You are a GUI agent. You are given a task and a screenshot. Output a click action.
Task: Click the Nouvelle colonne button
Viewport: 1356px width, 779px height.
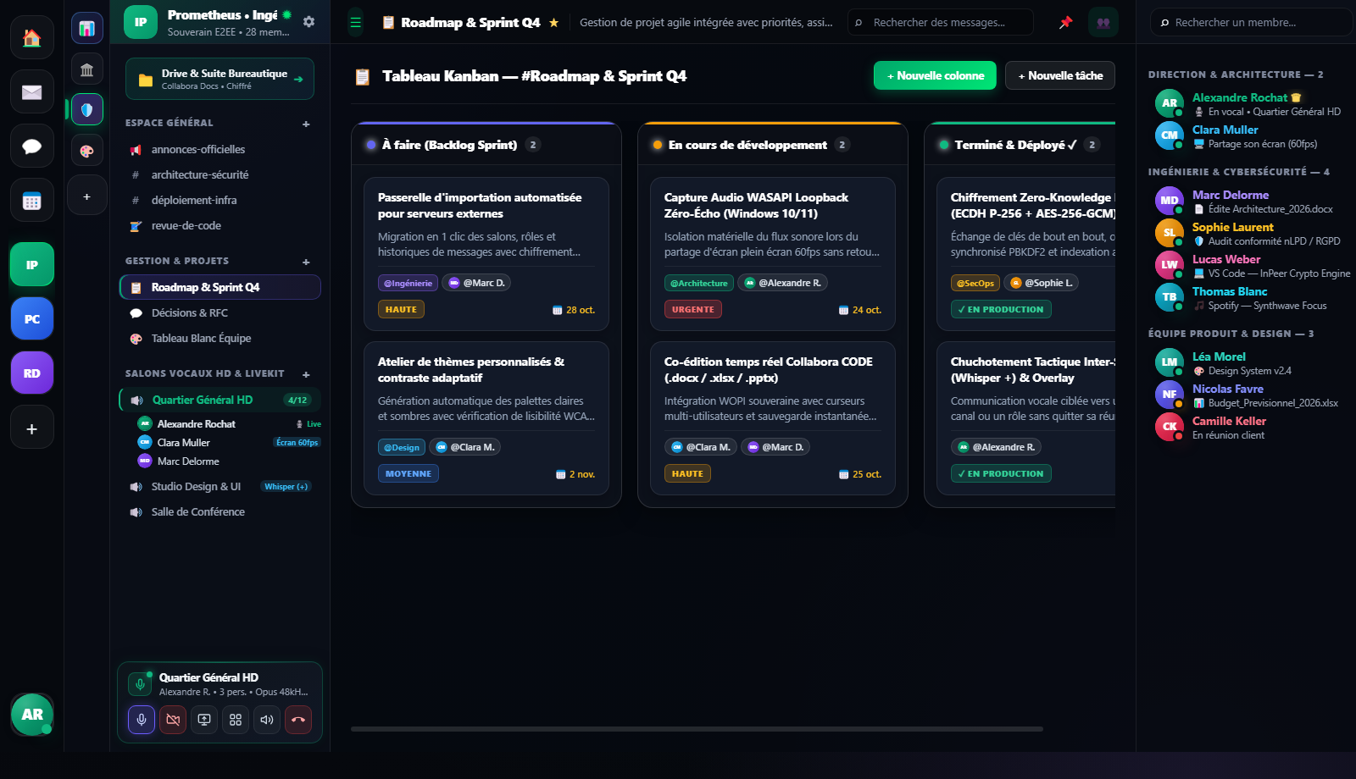click(x=935, y=75)
